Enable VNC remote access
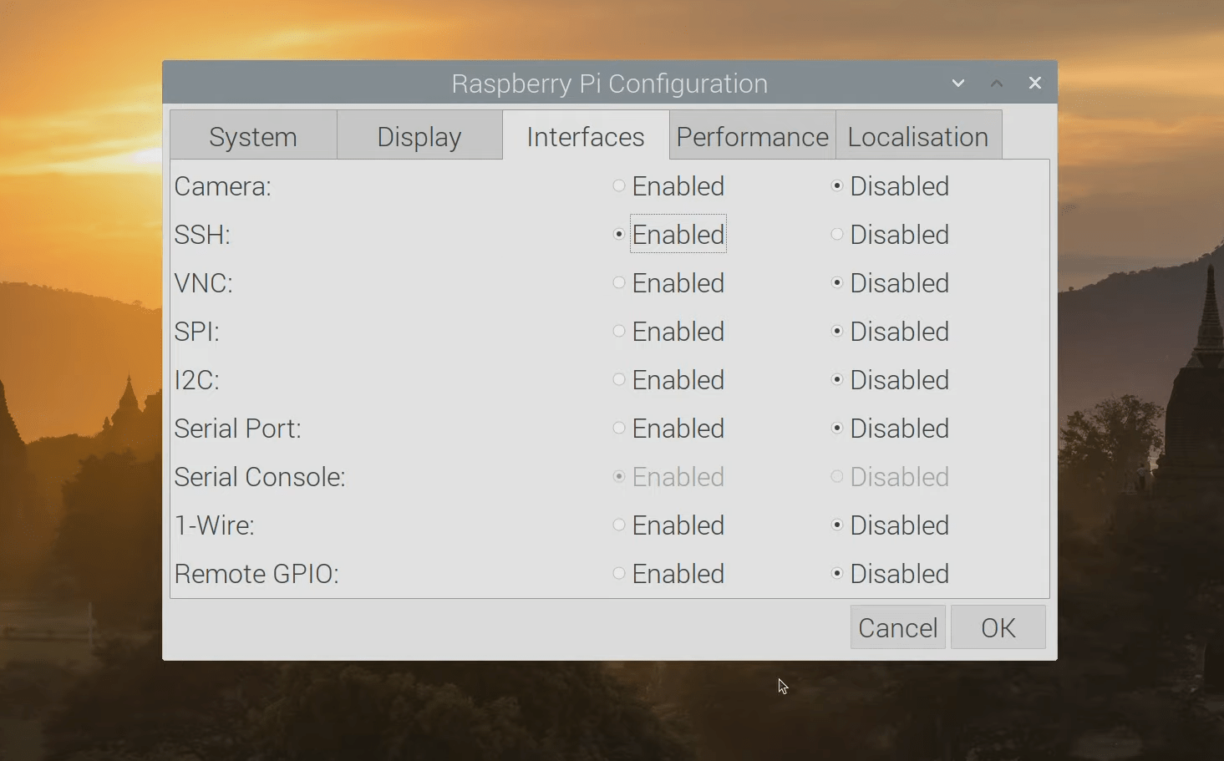The image size is (1224, 761). 668,283
